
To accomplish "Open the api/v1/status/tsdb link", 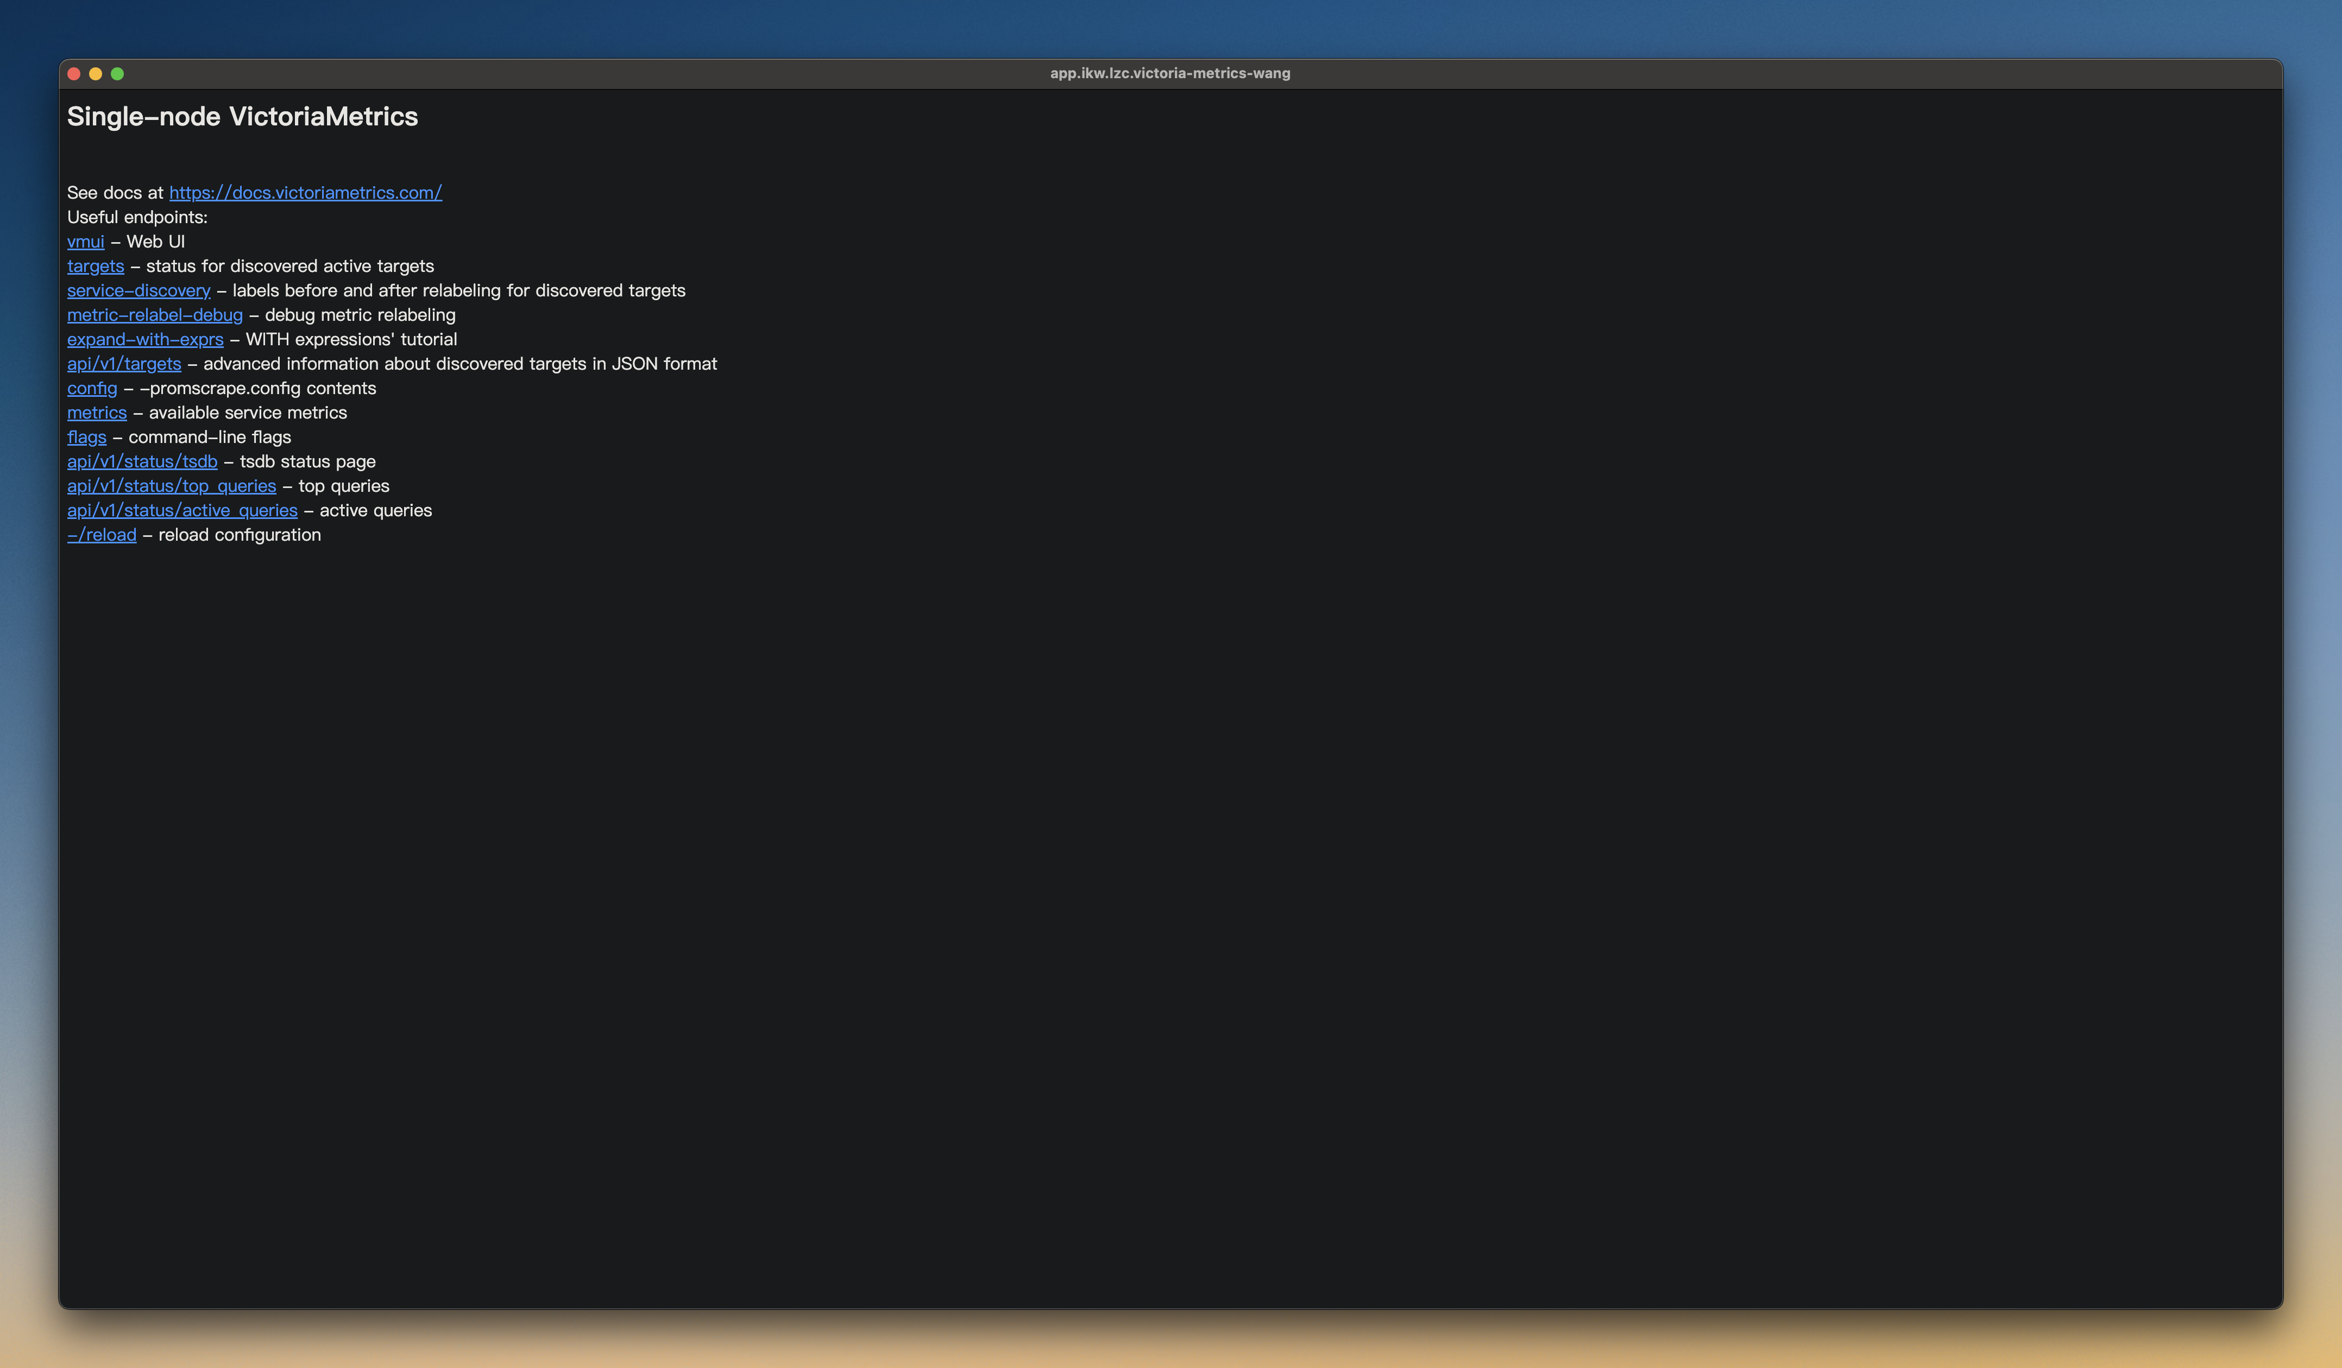I will click(142, 461).
